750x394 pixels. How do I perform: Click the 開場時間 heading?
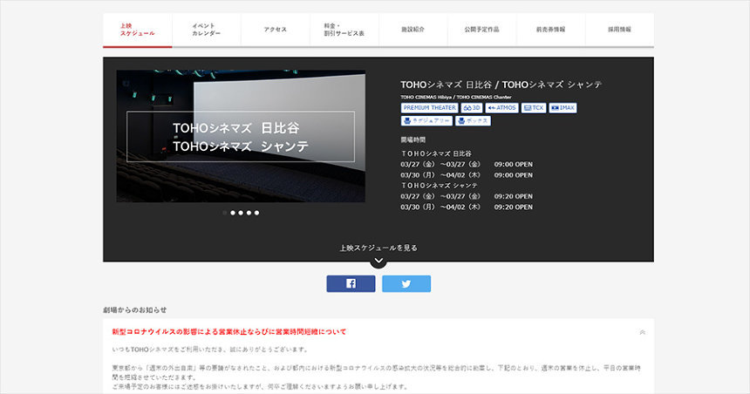[x=412, y=139]
